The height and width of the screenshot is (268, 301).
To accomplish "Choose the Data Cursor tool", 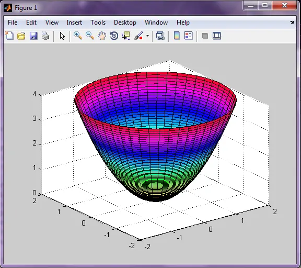I will pos(126,36).
